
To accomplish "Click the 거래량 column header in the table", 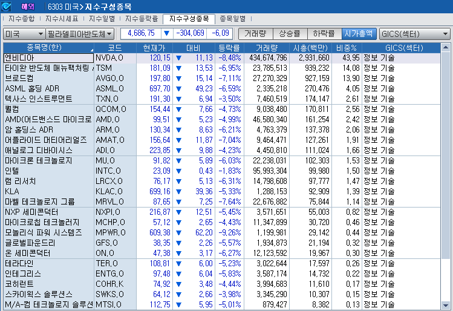I will [267, 48].
